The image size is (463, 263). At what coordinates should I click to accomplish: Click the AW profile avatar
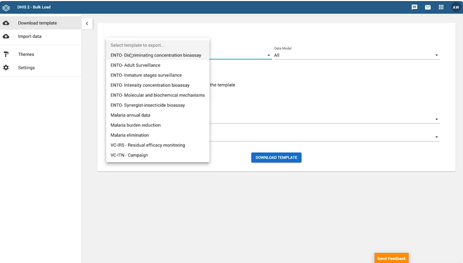coord(456,7)
